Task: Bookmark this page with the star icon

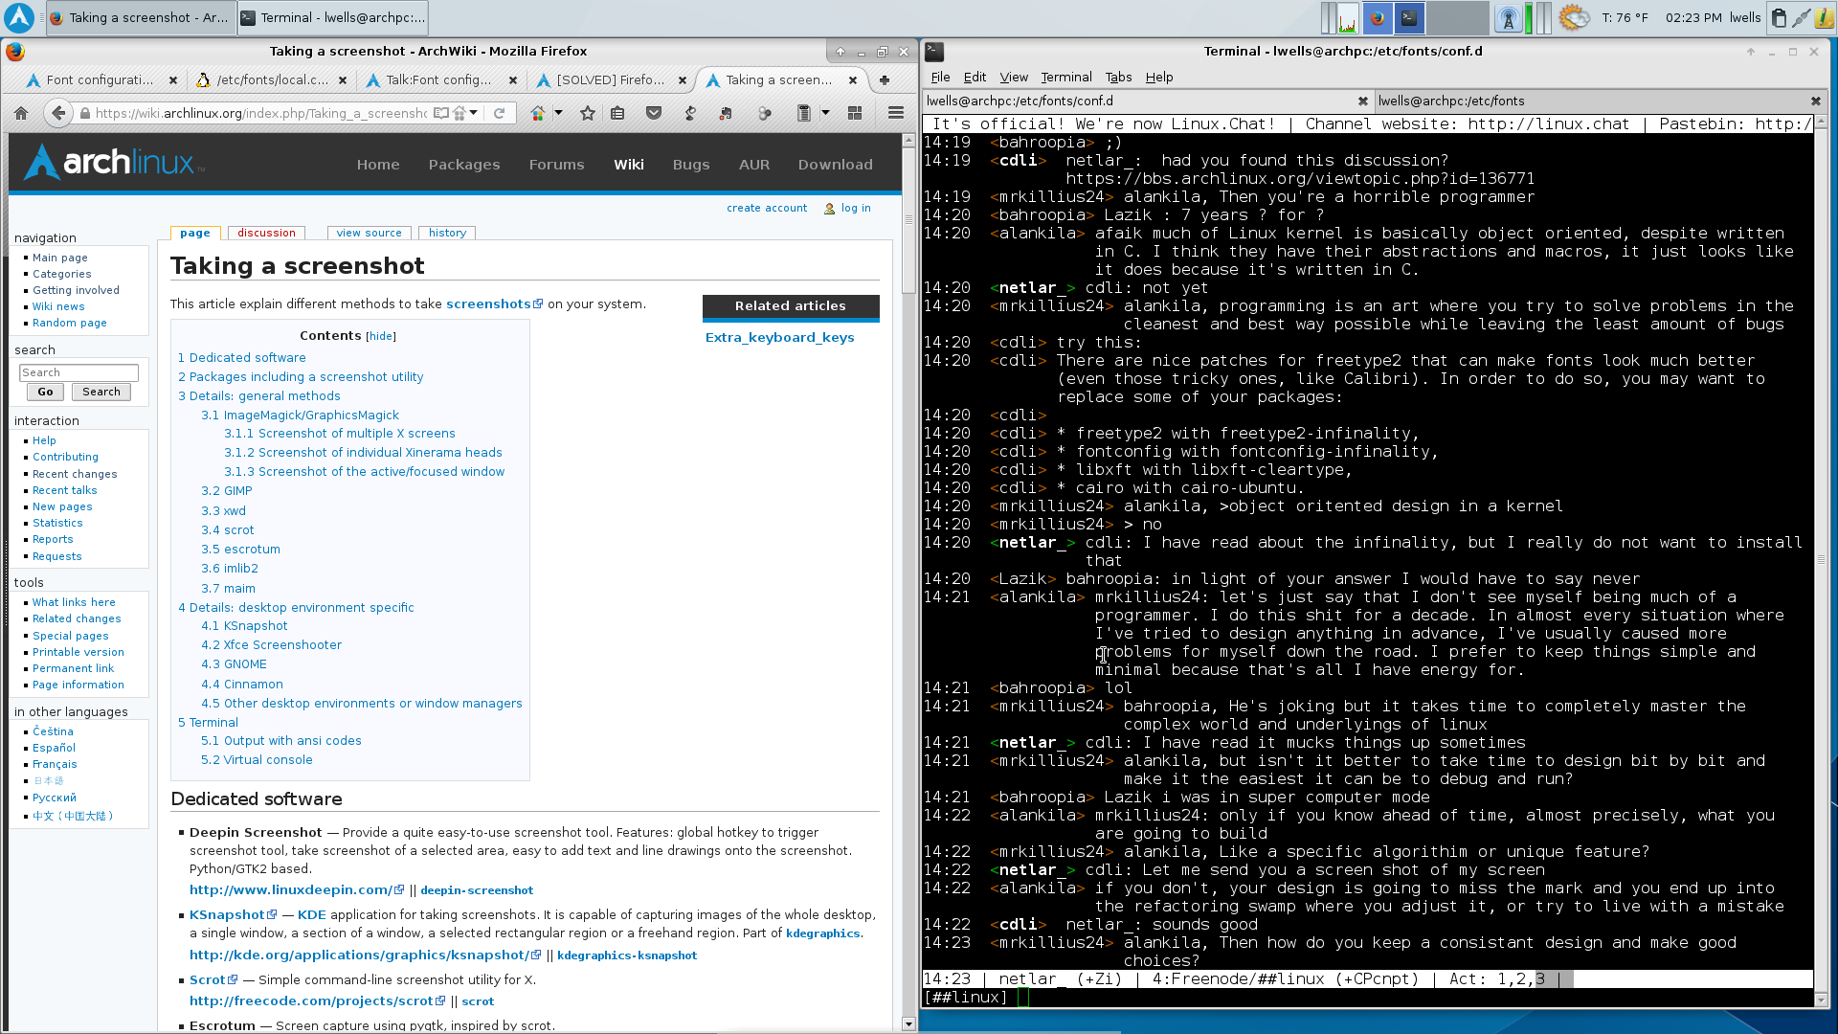Action: pos(588,113)
